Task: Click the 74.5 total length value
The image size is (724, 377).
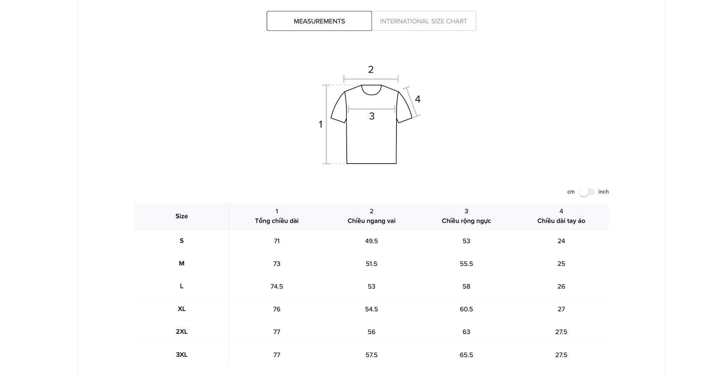Action: click(x=277, y=286)
